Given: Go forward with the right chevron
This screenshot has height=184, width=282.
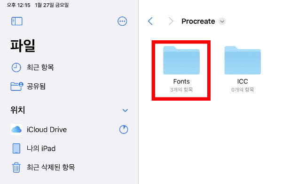Looking at the screenshot, I should 171,21.
